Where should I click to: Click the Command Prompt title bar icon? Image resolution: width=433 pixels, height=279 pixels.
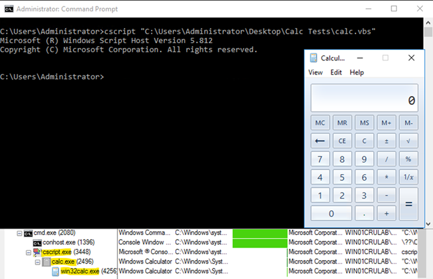[x=8, y=9]
